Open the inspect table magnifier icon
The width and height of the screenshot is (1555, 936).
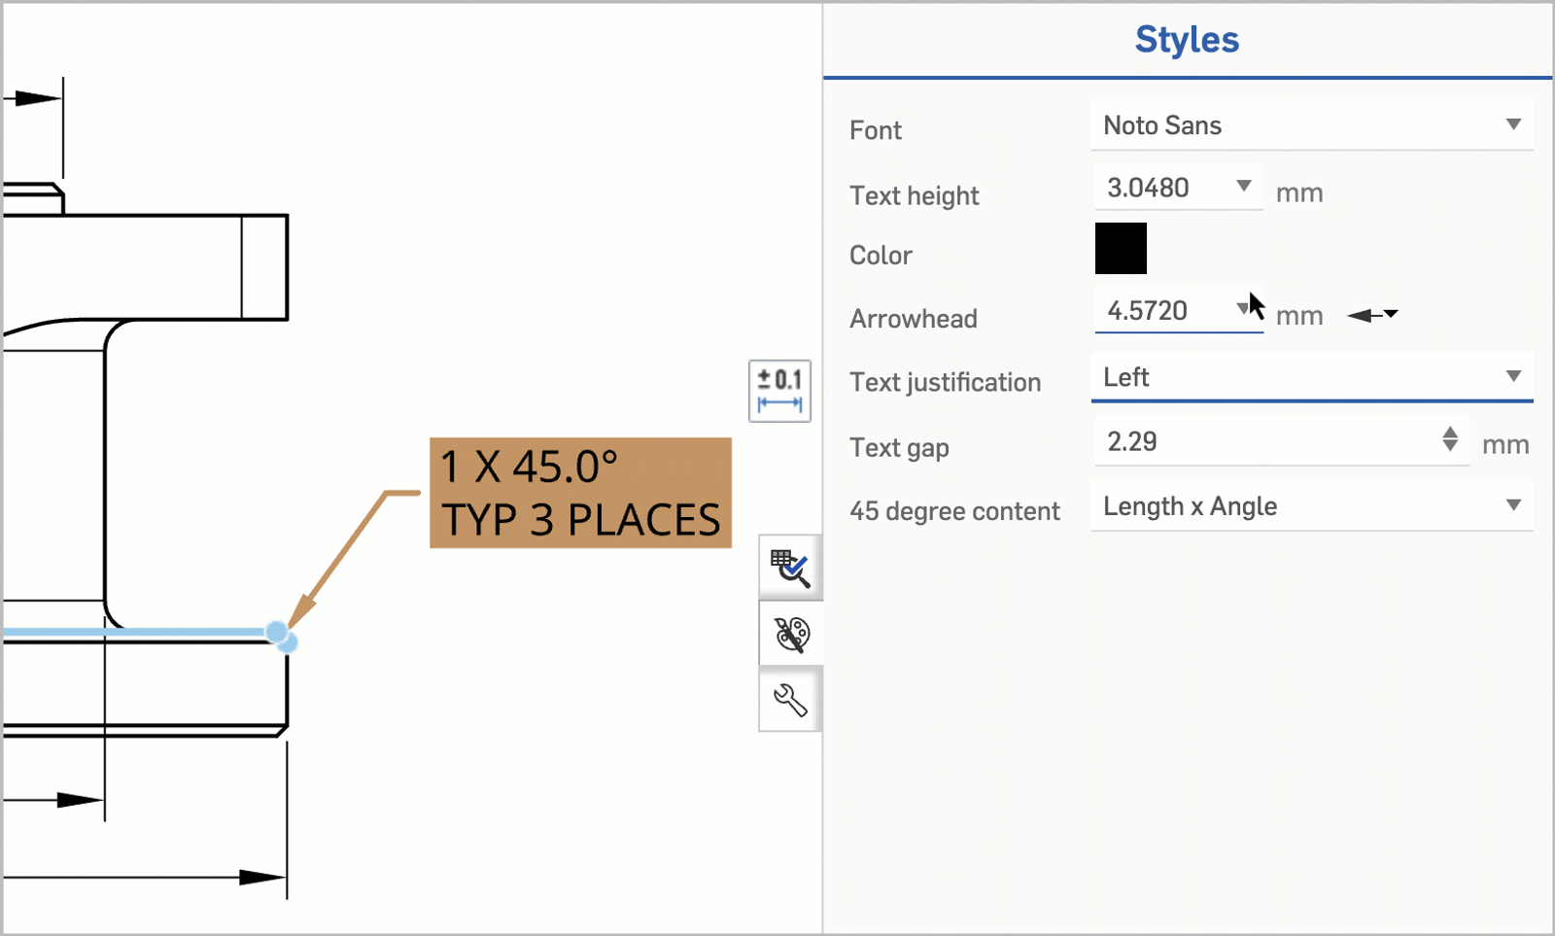pos(790,569)
